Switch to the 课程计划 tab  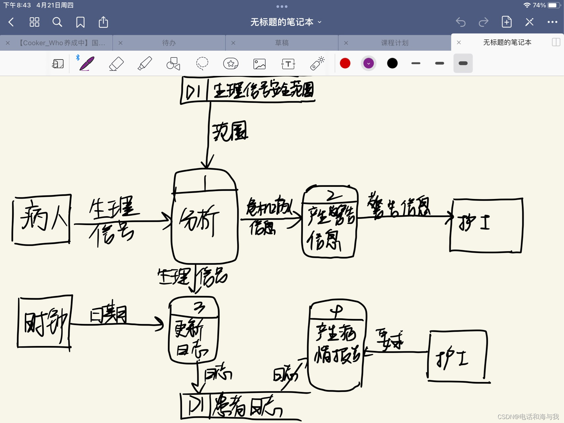[x=394, y=43]
